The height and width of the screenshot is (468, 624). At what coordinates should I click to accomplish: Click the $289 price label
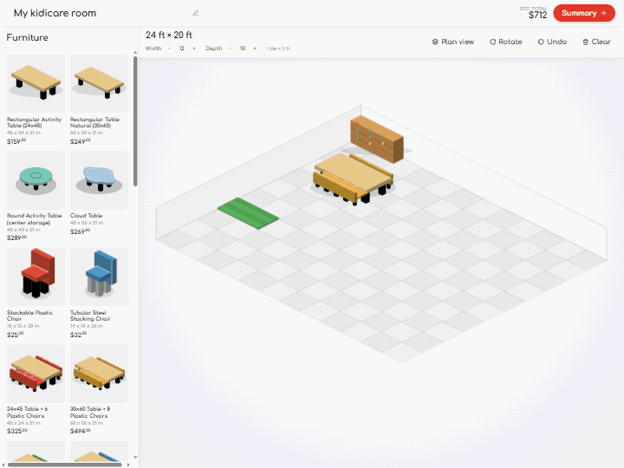(16, 237)
